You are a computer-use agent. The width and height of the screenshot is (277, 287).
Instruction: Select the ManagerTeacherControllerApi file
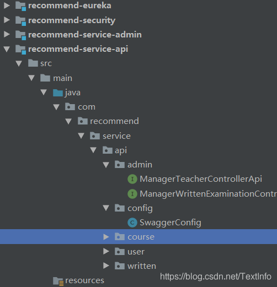pyautogui.click(x=201, y=179)
